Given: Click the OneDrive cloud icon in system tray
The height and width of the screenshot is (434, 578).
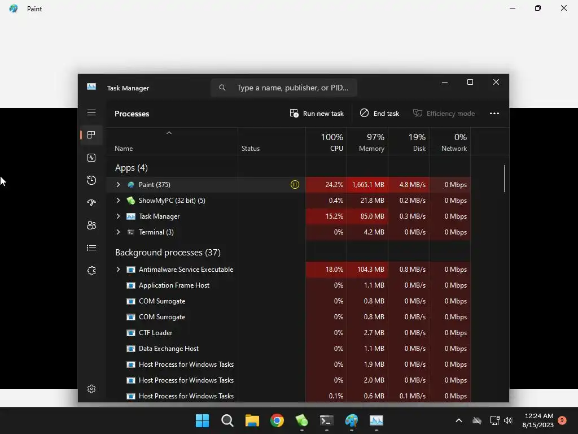Looking at the screenshot, I should click(477, 420).
